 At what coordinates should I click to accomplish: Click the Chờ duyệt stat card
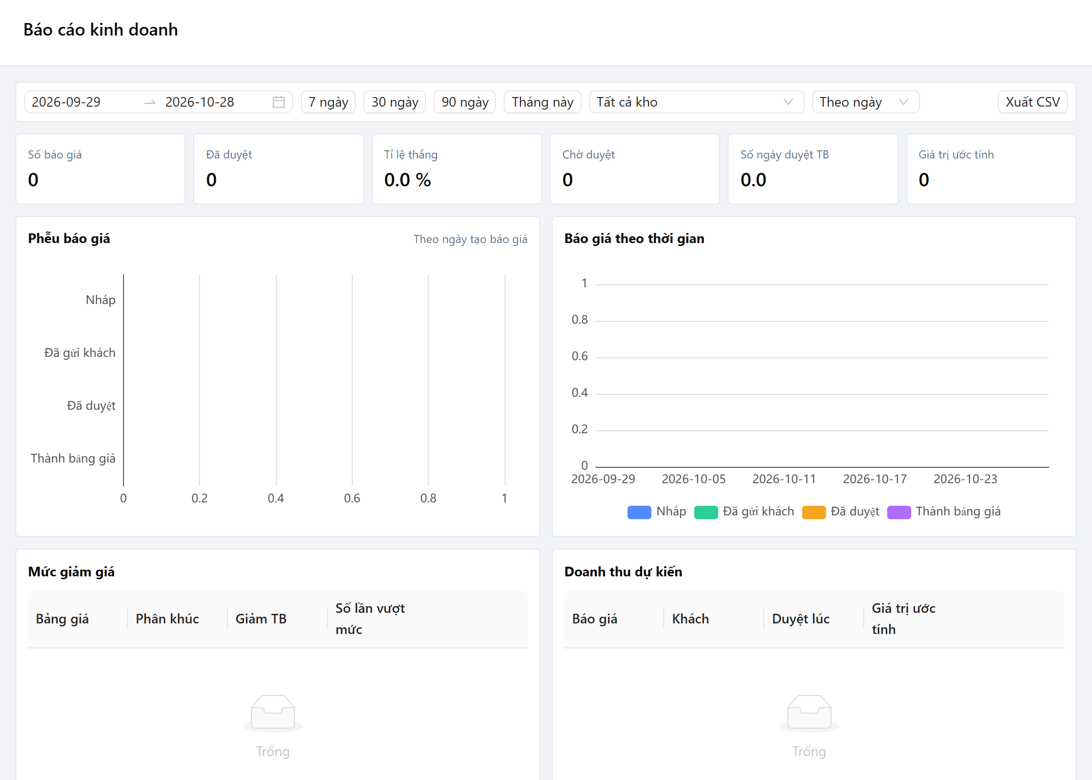(634, 169)
